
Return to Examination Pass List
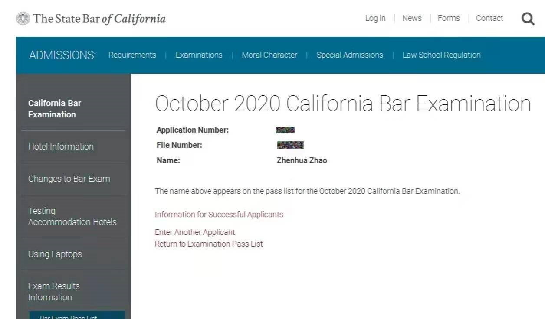pyautogui.click(x=209, y=244)
